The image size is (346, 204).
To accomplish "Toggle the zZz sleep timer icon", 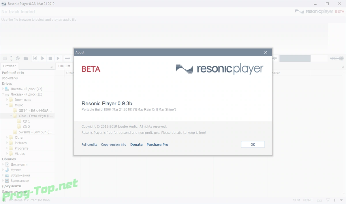I will tap(319, 200).
